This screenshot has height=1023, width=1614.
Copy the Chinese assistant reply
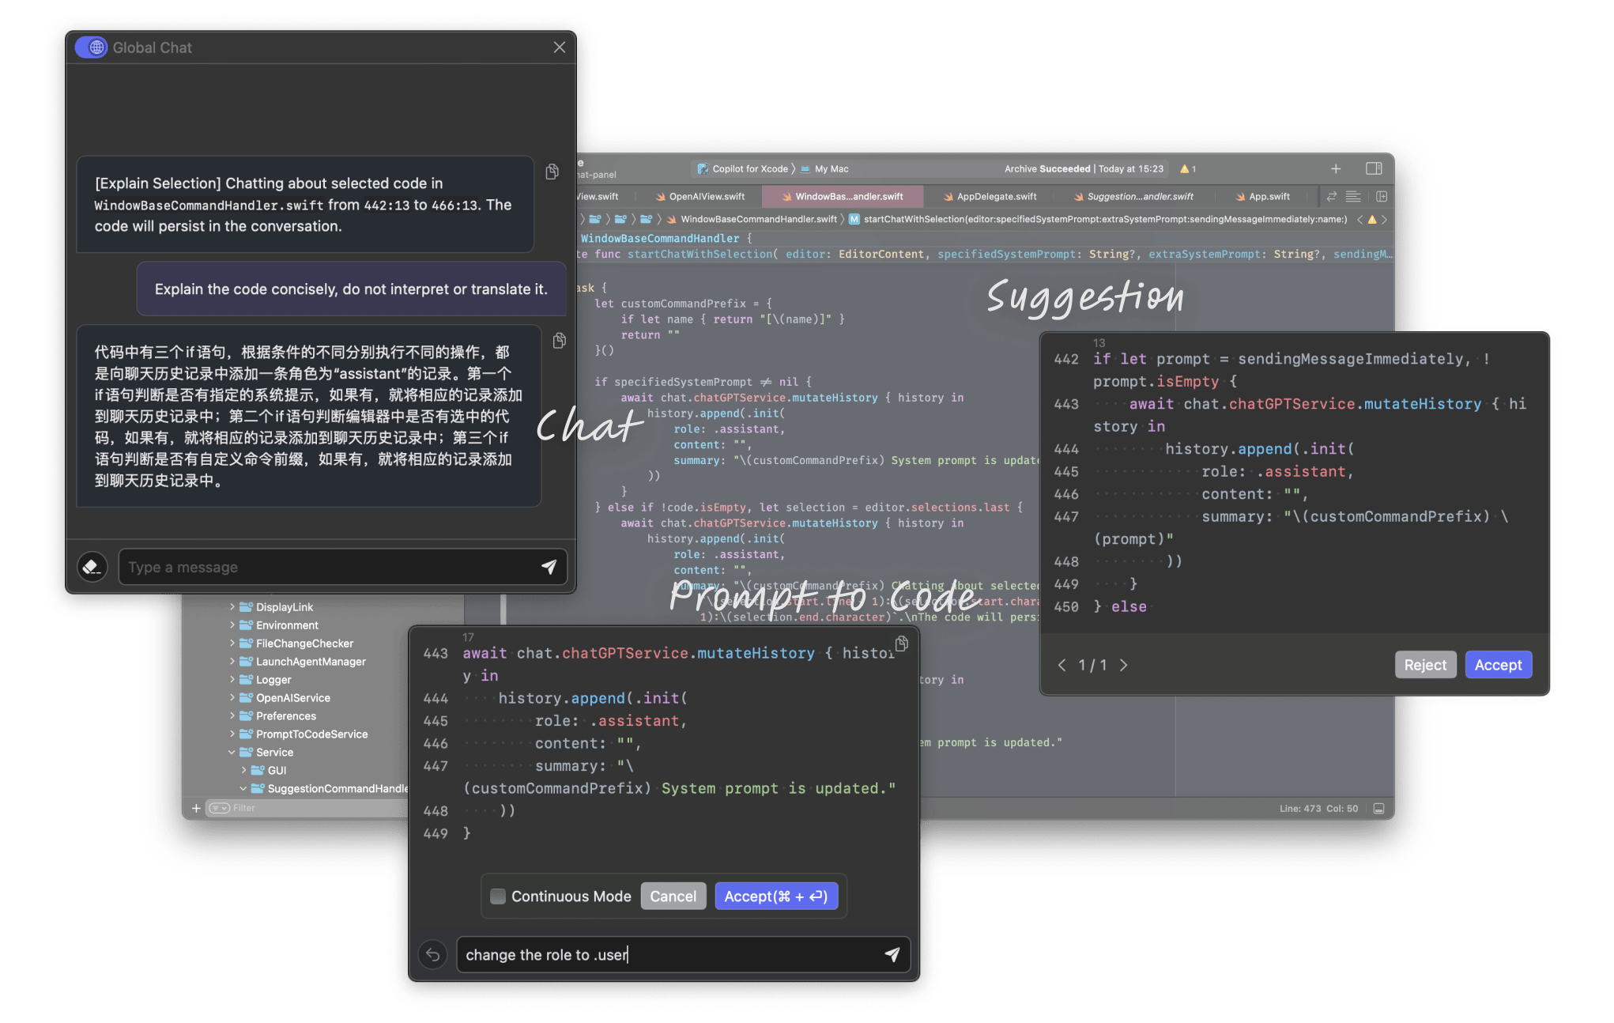[x=560, y=341]
